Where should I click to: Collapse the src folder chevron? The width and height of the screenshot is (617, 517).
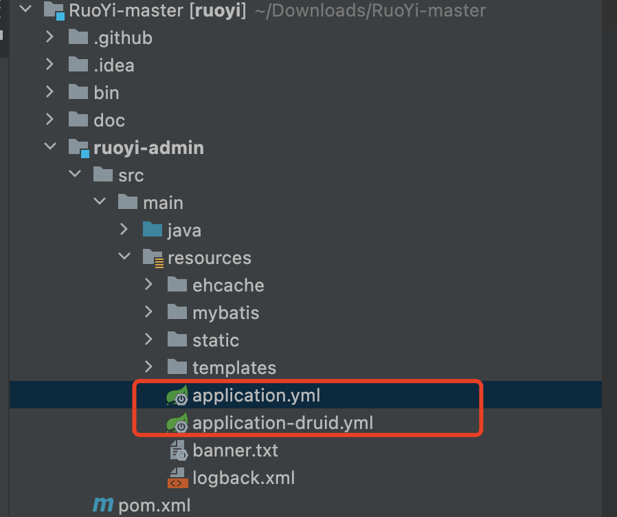tap(75, 173)
